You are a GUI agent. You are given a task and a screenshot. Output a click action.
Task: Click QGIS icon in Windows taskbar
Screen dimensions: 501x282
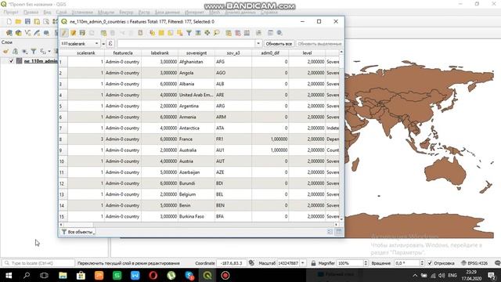tap(207, 275)
